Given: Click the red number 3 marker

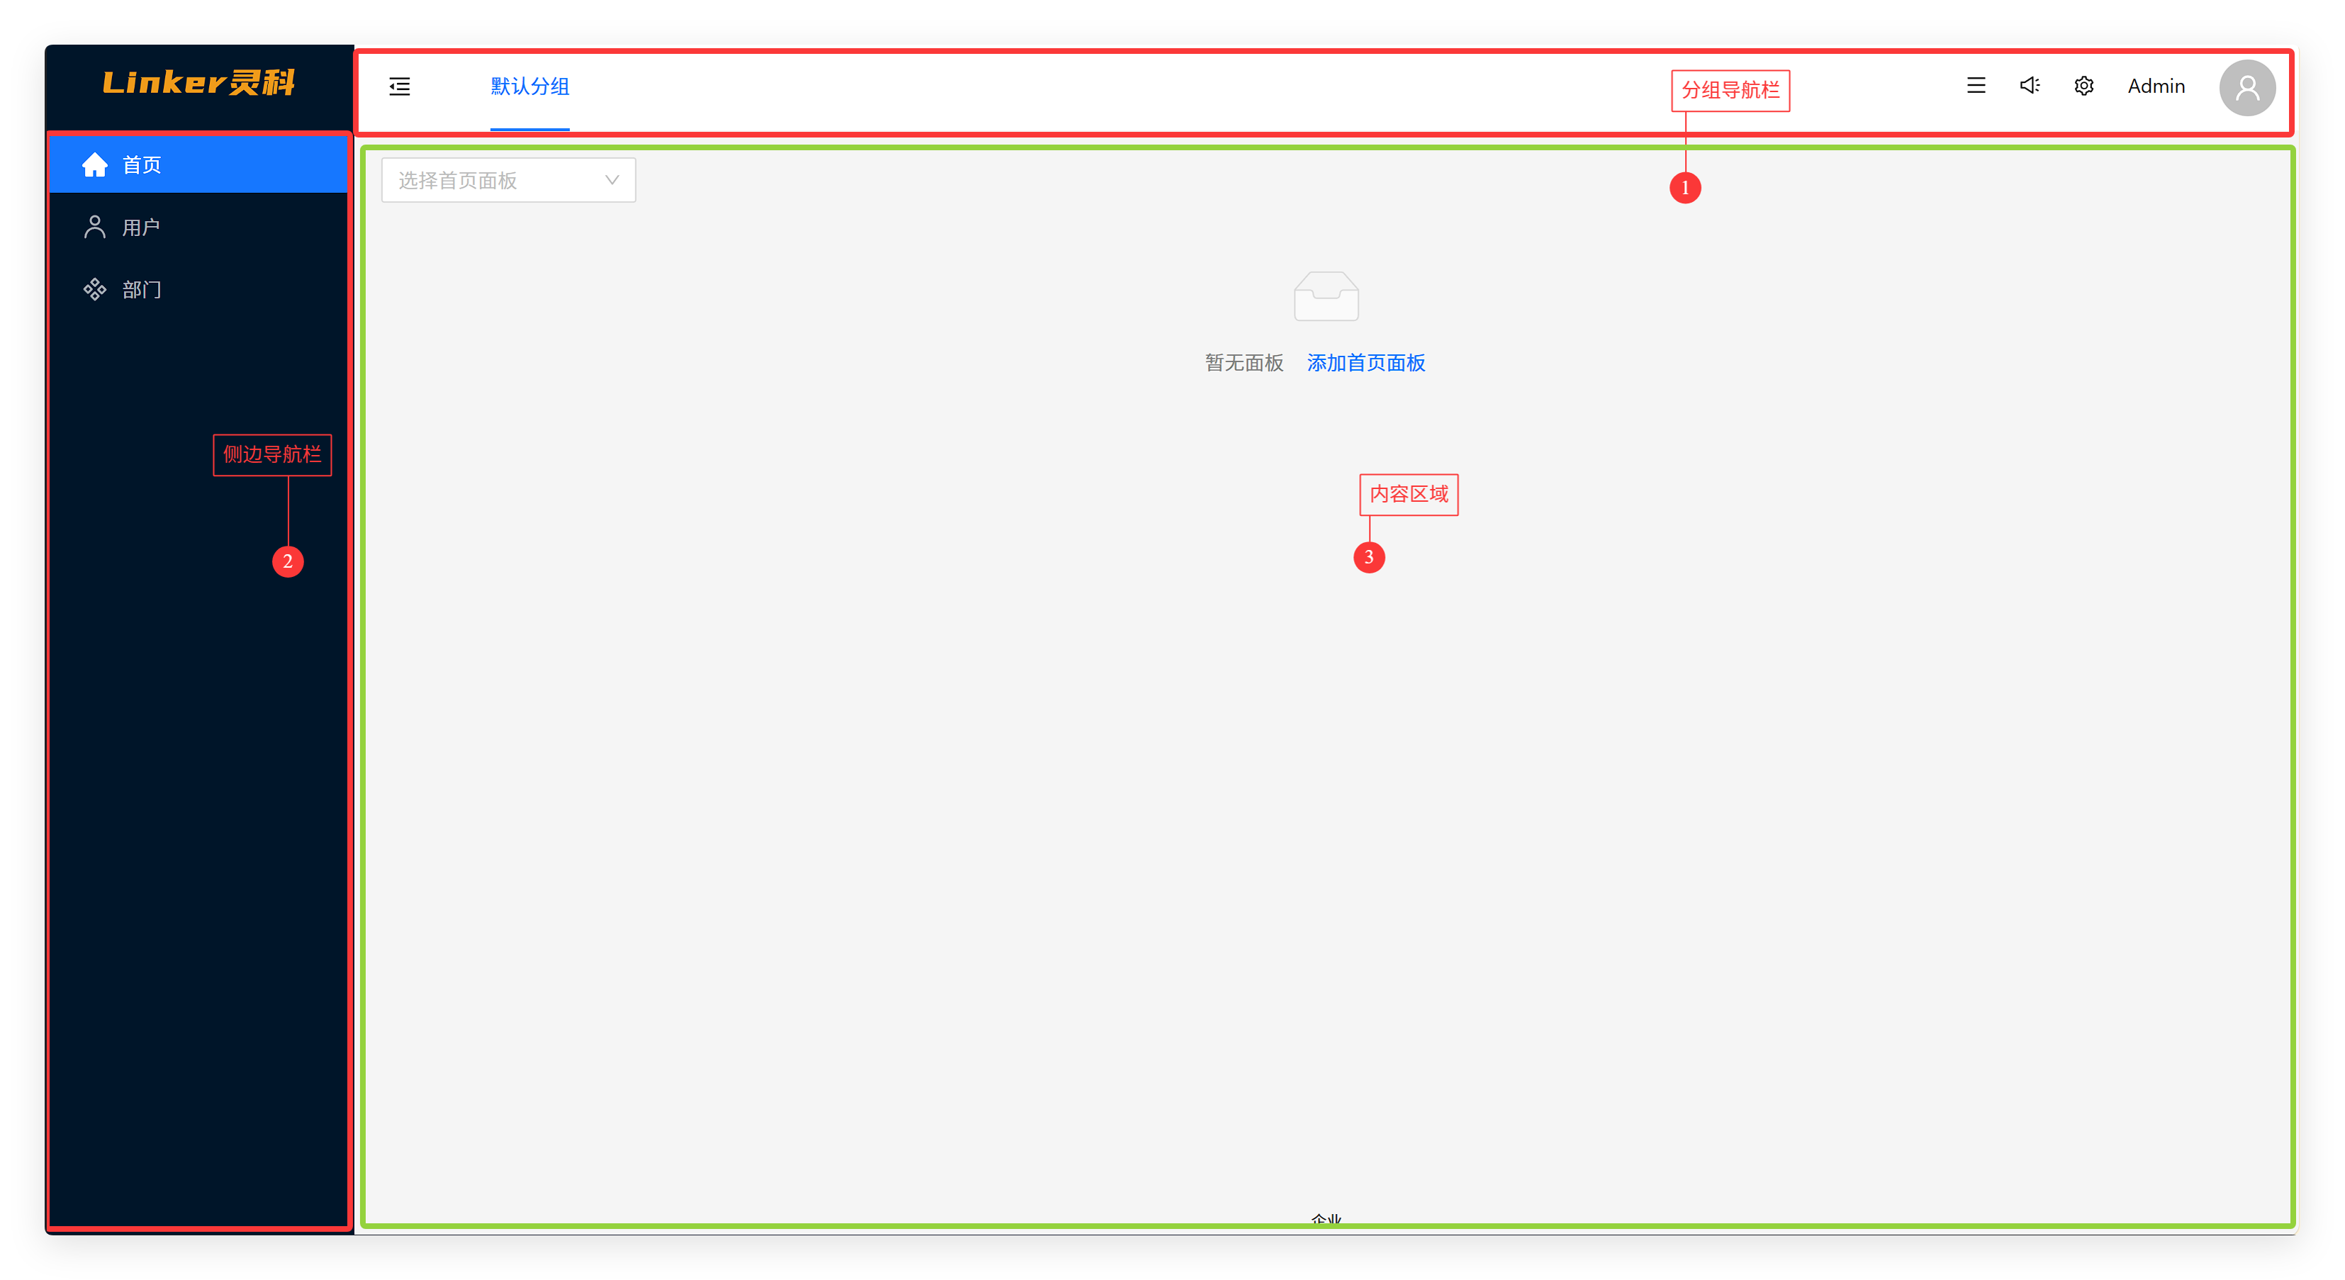Looking at the screenshot, I should coord(1368,557).
